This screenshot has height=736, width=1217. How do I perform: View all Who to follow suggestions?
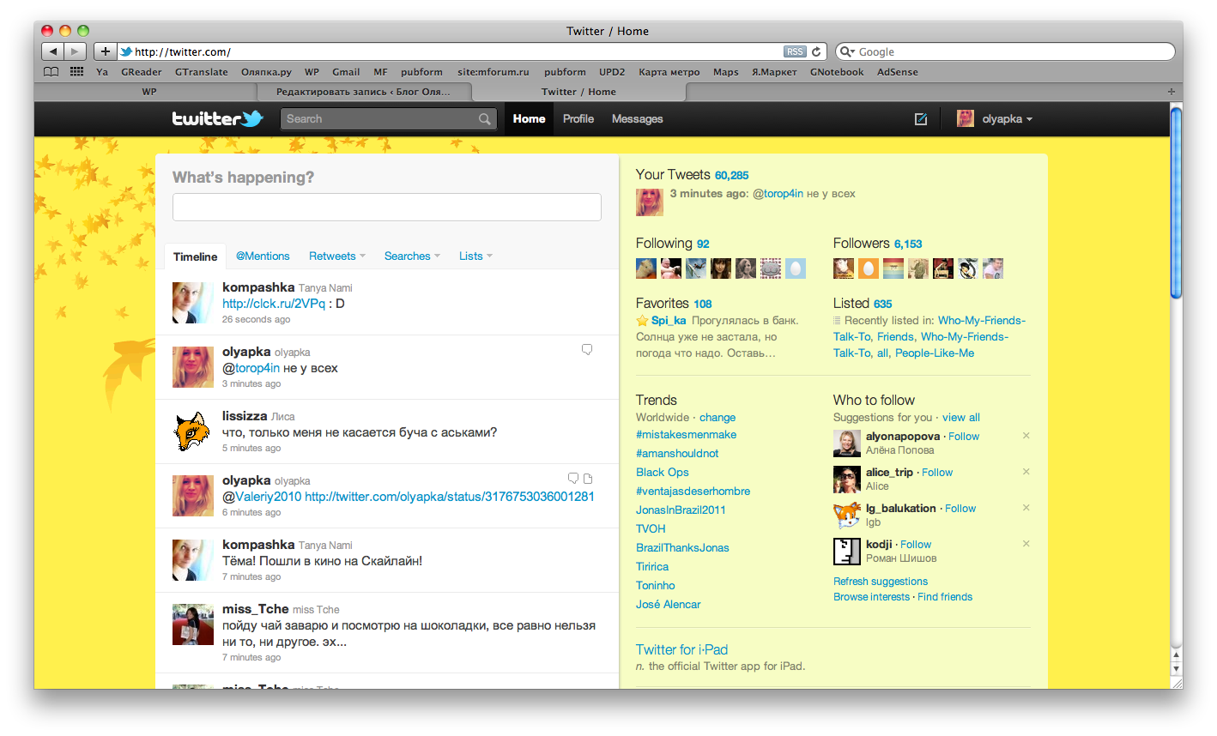pos(961,417)
